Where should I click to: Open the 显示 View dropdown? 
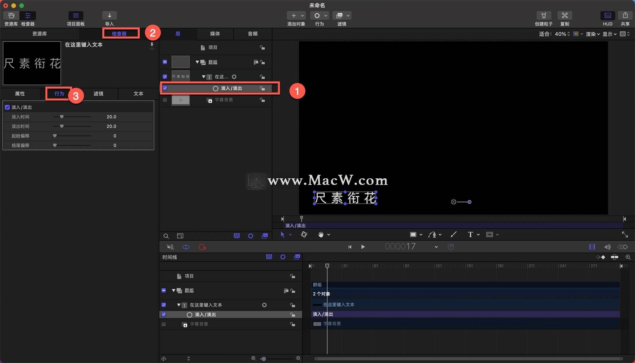point(609,34)
